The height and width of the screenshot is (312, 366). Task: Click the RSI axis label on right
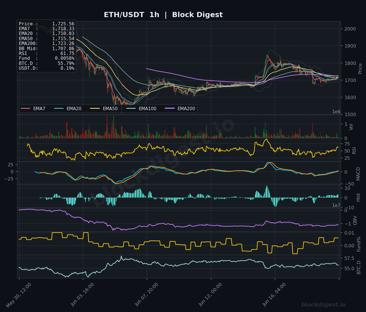(354, 150)
